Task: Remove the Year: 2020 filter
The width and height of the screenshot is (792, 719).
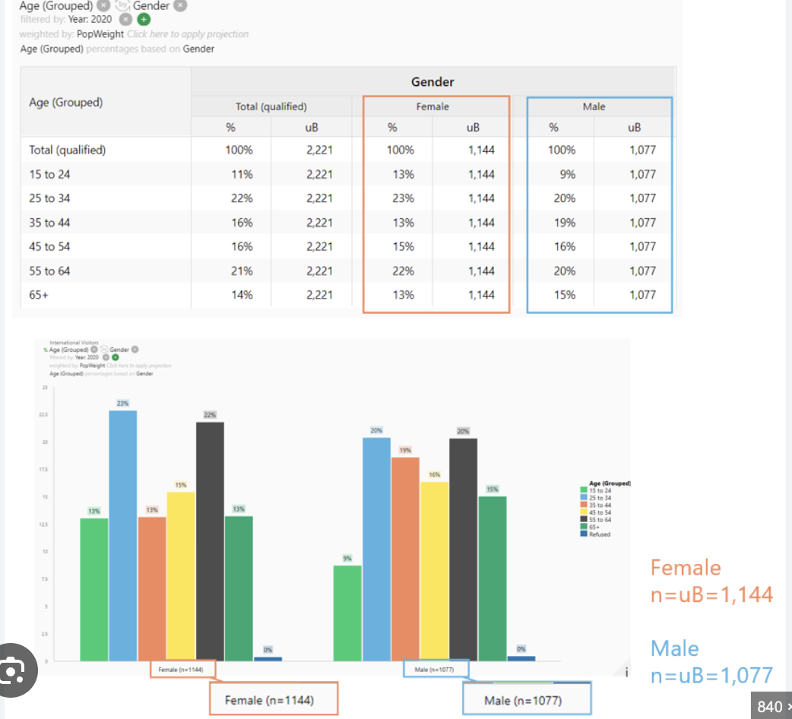Action: click(x=126, y=19)
